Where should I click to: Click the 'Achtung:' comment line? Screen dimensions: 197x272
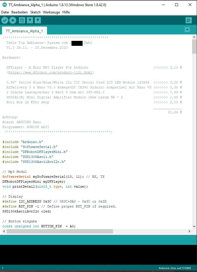(11, 117)
